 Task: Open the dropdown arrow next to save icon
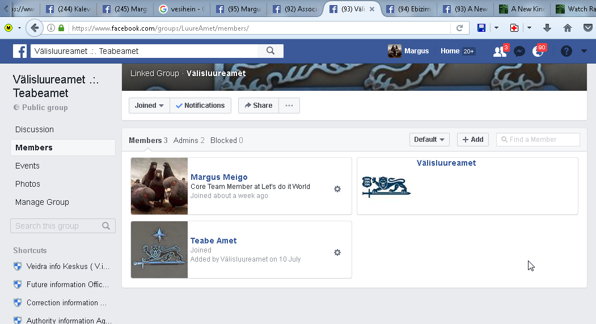496,28
